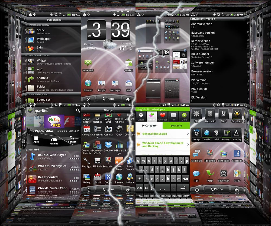Tap the ?123 symbols key on keyboard
The height and width of the screenshot is (226, 271).
click(140, 188)
